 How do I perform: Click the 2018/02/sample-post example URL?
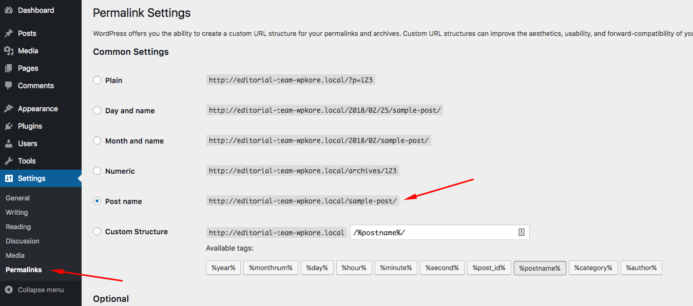(319, 140)
